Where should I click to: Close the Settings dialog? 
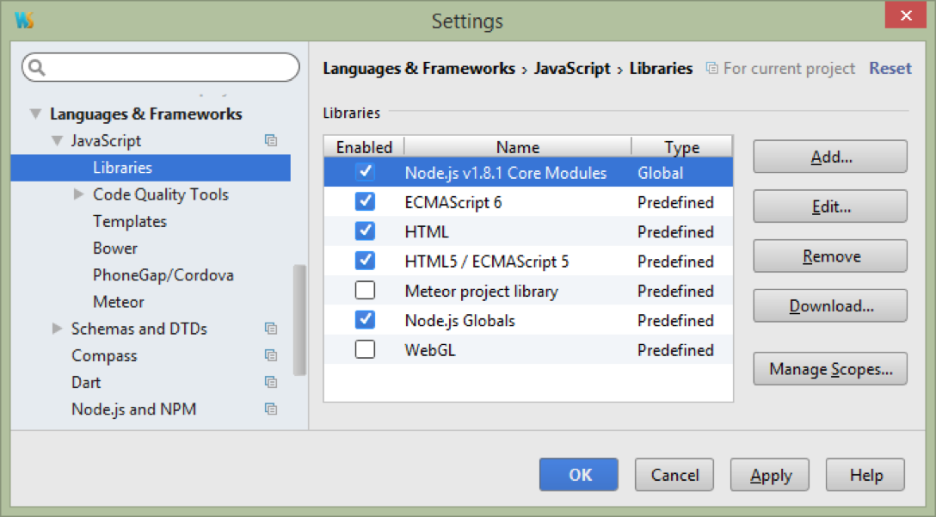click(906, 15)
